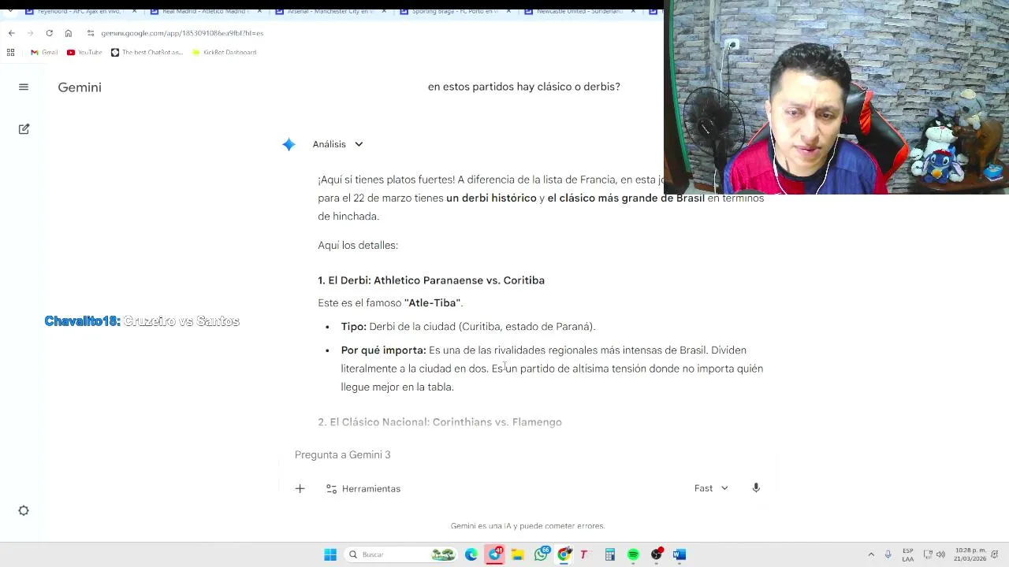Close the Feyenoord - AFC Ajax tab
This screenshot has height=567, width=1009.
pyautogui.click(x=134, y=12)
